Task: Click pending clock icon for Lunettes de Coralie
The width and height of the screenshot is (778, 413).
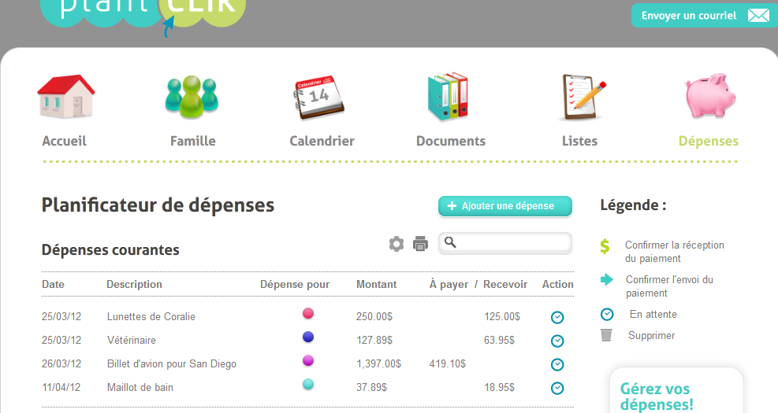Action: point(557,317)
